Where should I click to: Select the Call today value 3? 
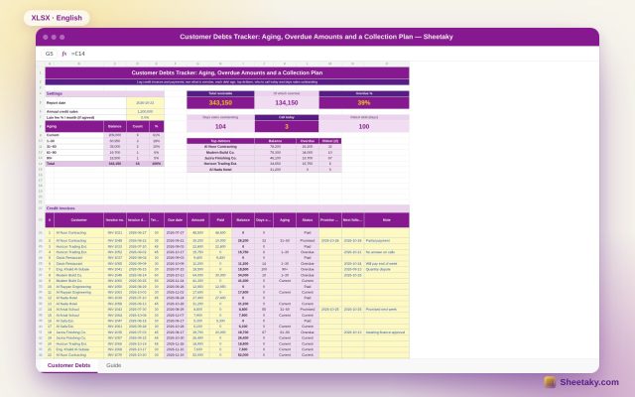[x=287, y=126]
